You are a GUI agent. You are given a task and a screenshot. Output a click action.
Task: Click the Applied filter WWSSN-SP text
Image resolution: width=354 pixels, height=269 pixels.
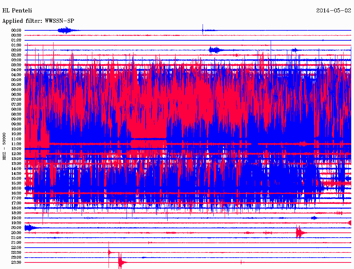38,21
